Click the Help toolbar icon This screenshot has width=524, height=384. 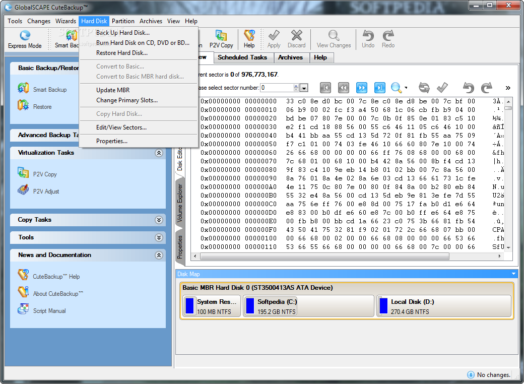tap(249, 39)
